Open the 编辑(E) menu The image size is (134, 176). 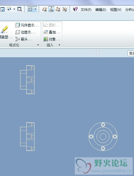(101, 10)
